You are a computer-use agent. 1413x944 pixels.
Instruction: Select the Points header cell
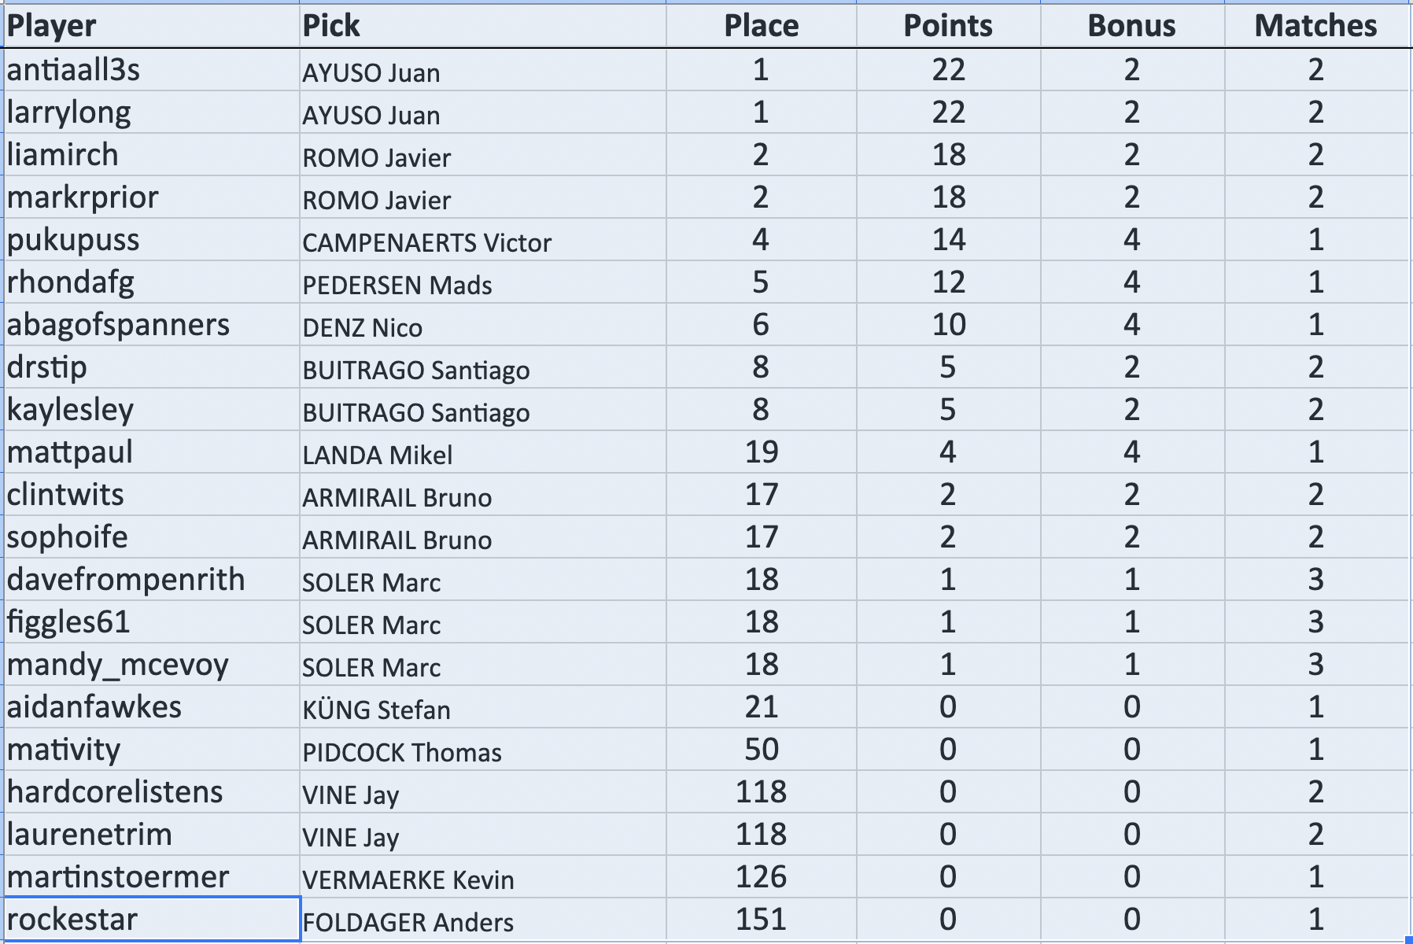point(947,26)
